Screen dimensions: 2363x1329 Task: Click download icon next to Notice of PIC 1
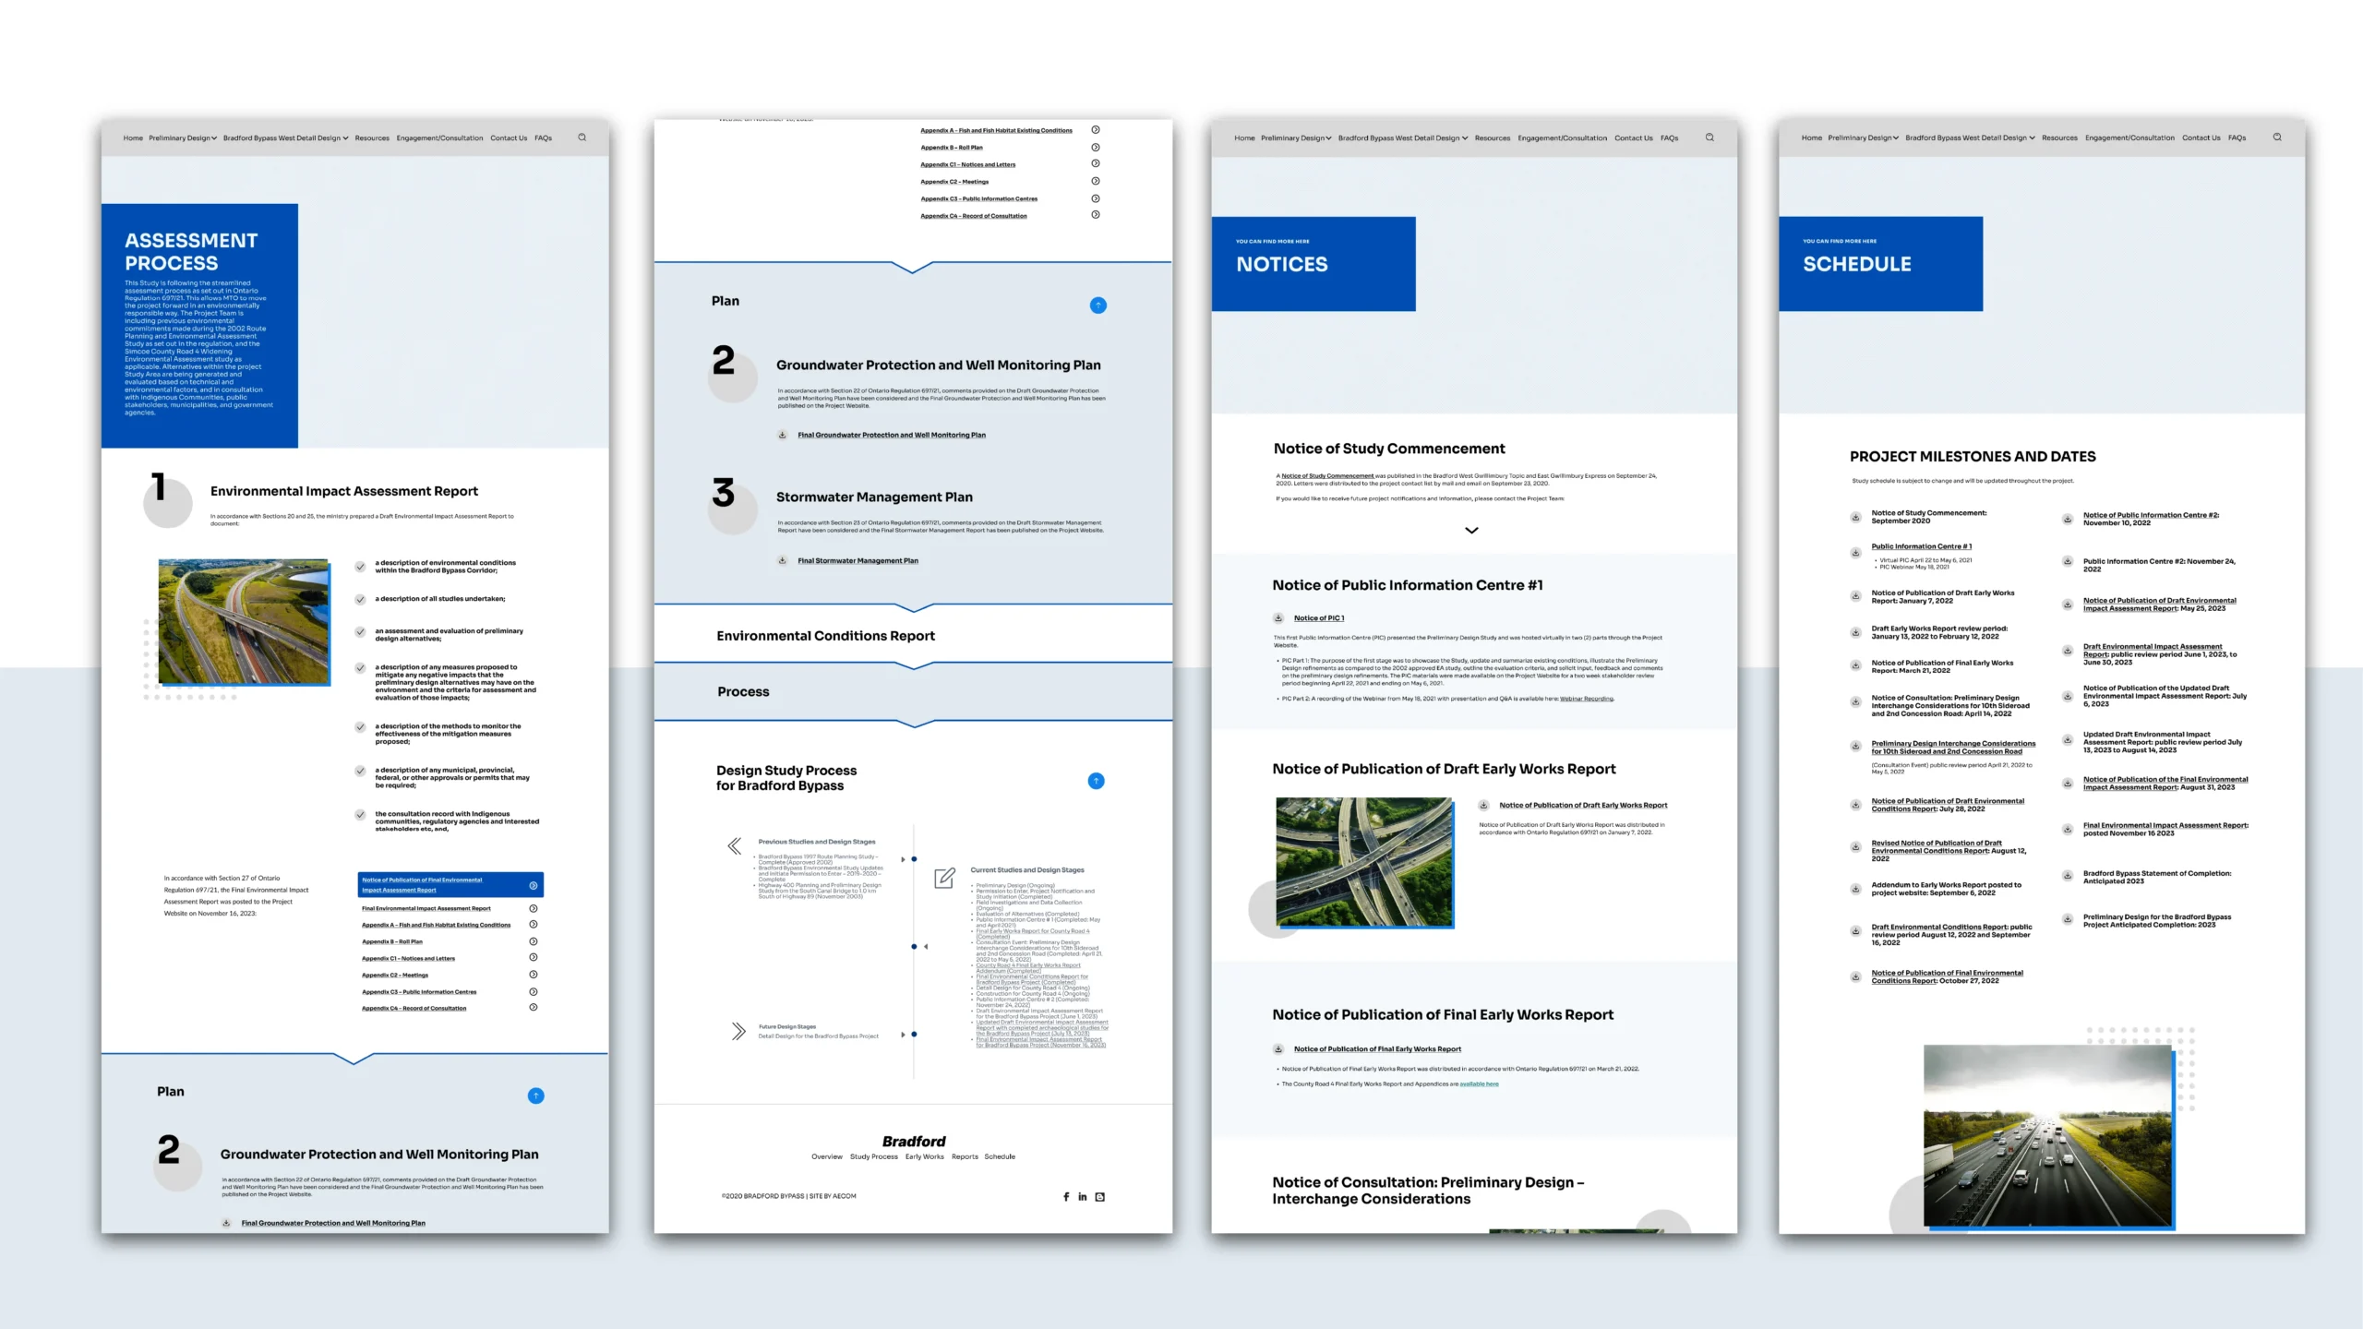click(x=1278, y=618)
